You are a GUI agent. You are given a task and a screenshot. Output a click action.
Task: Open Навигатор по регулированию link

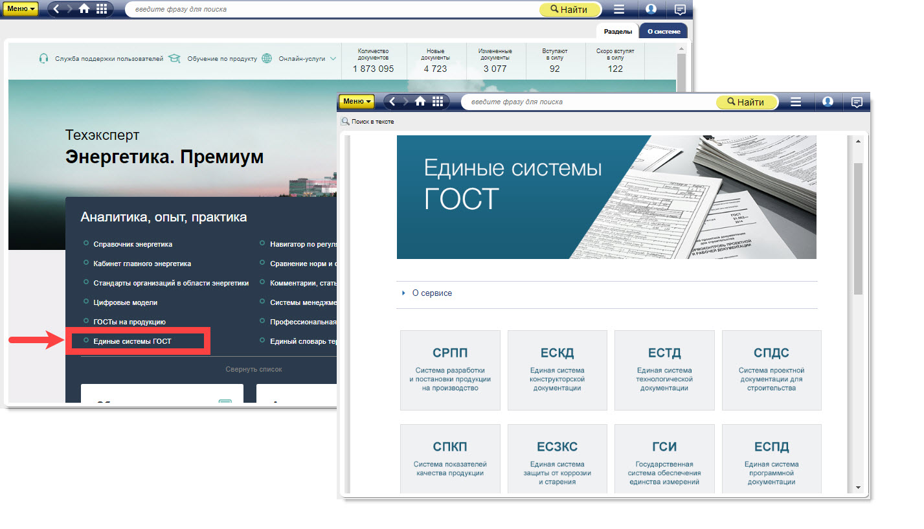[x=303, y=244]
